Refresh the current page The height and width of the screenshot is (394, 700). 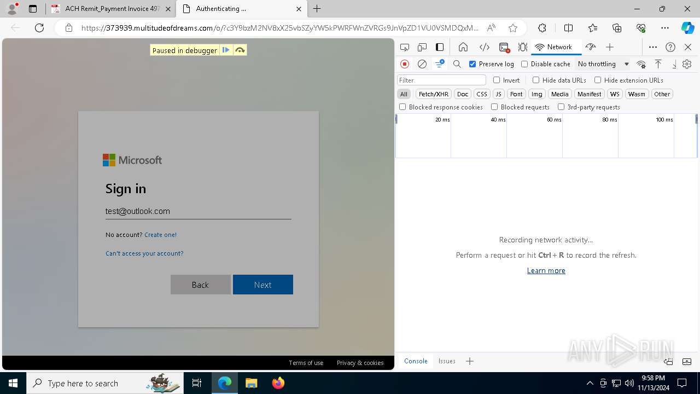39,28
